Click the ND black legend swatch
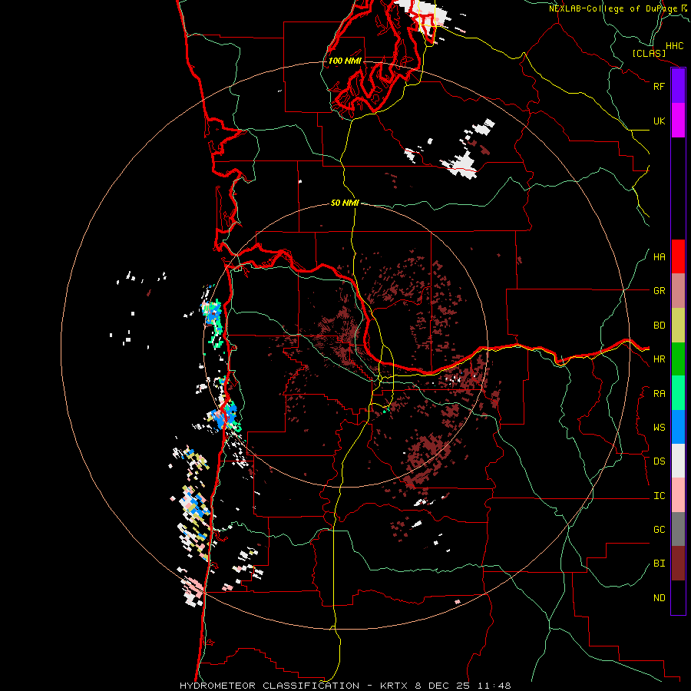 coord(678,597)
